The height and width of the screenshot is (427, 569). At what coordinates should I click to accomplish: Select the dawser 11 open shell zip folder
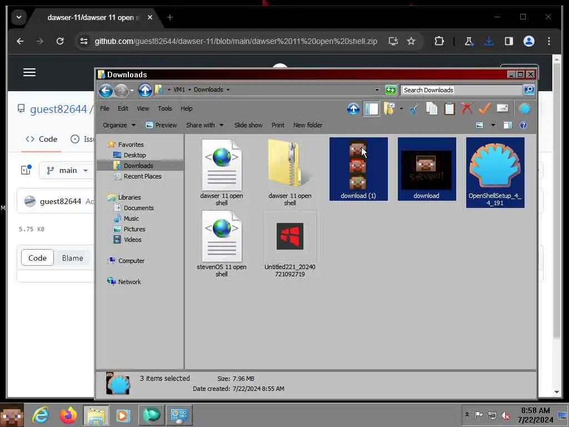(x=290, y=172)
